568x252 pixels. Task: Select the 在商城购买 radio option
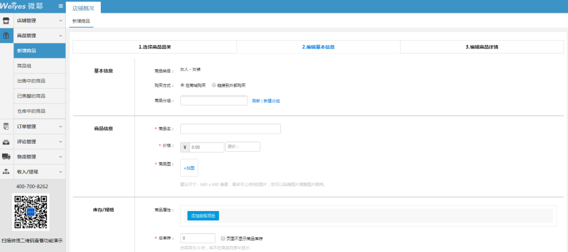(x=183, y=85)
